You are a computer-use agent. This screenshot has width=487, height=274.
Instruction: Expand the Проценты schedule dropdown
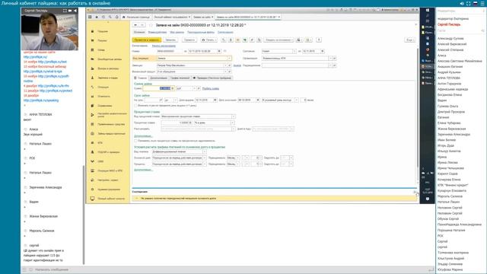(x=205, y=164)
